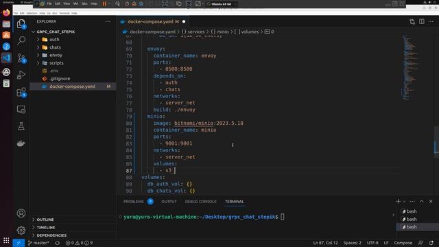This screenshot has width=439, height=247.
Task: Click Spaces: 2 indentation setting
Action: tap(352, 243)
